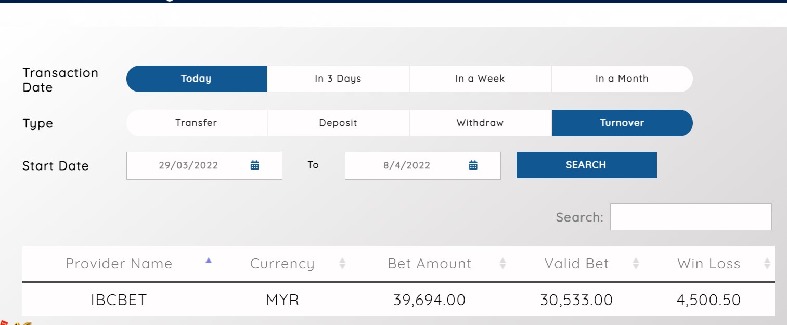The image size is (787, 325).
Task: Click the end date field 8/4/2022
Action: coord(407,165)
